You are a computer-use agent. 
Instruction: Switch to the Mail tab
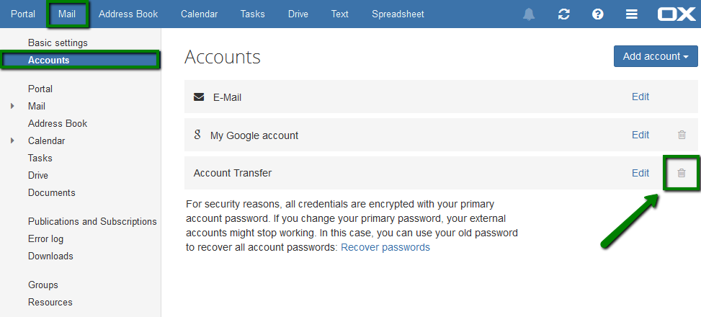(67, 14)
